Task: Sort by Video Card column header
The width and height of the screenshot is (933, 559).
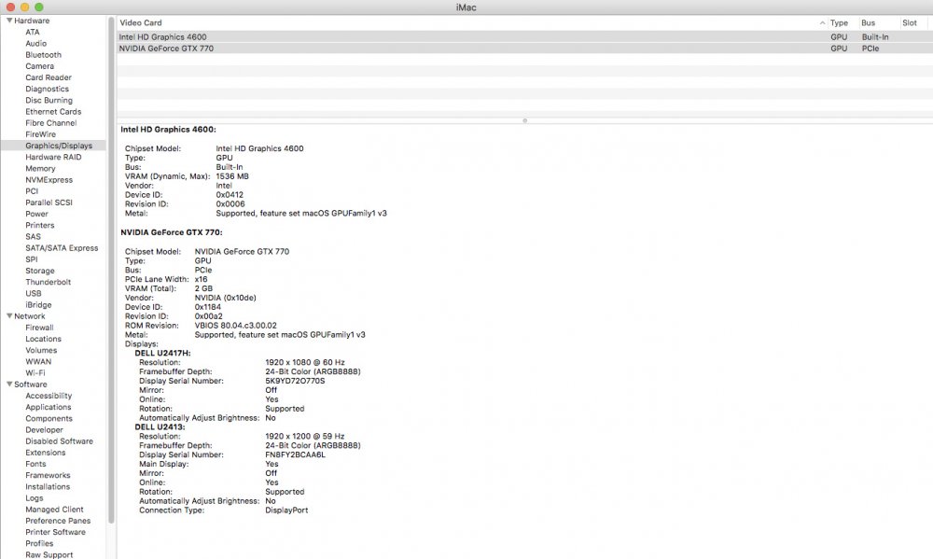Action: (141, 22)
